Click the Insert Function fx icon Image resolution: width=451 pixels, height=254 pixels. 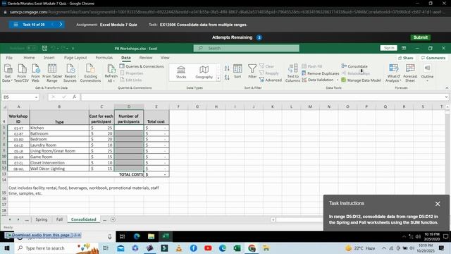74,97
